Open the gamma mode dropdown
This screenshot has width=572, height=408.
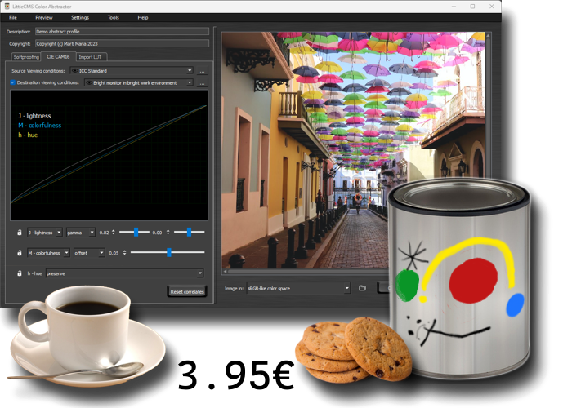(x=80, y=233)
